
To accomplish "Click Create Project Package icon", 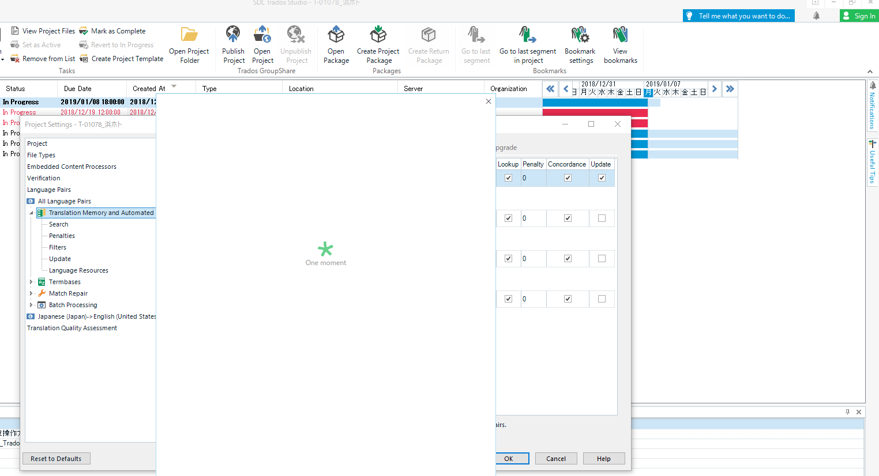I will tap(378, 35).
